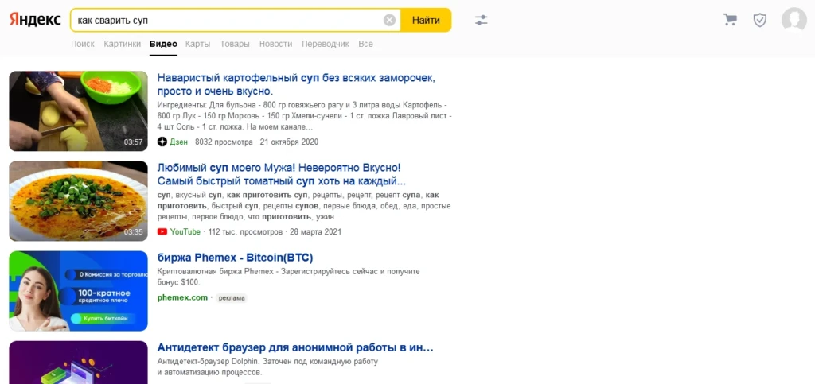Screen dimensions: 815x384
Task: Open the Переводчик tab
Action: coord(326,44)
